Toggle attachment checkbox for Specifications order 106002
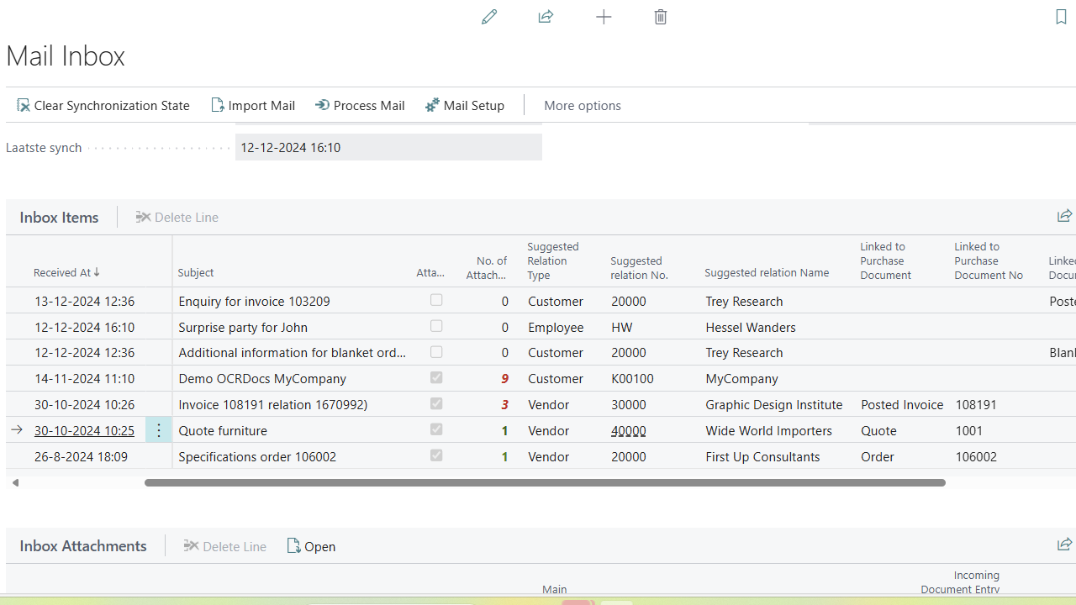The width and height of the screenshot is (1076, 605). click(x=436, y=455)
